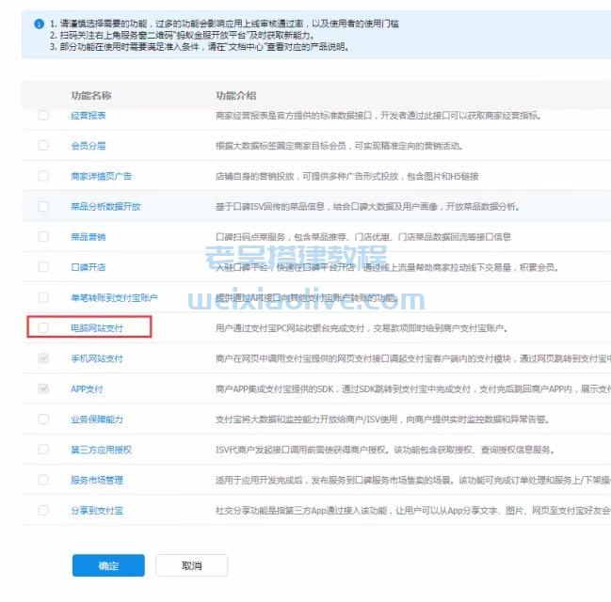Enable the 分享到支付宝 checkbox
The image size is (611, 602).
(43, 510)
